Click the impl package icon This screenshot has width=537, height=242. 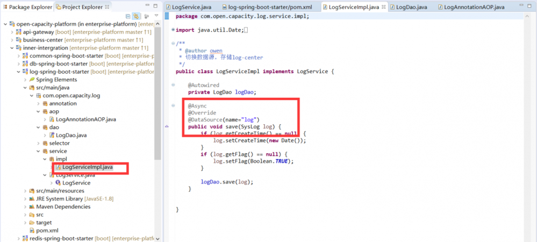coord(52,159)
